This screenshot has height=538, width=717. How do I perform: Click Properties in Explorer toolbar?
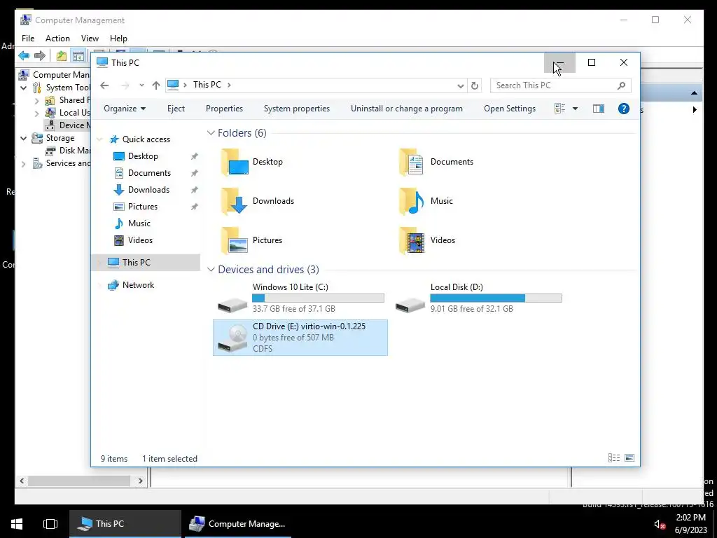click(224, 109)
